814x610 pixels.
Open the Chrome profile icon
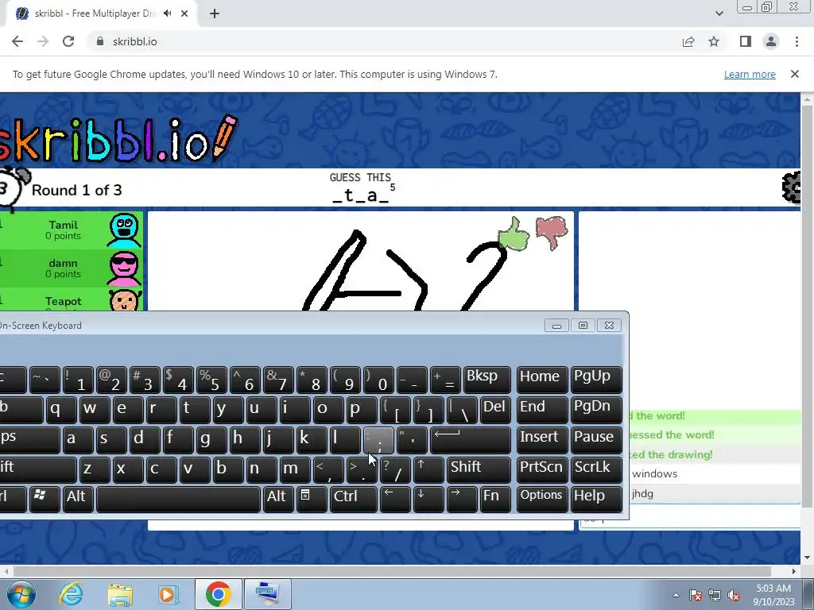[771, 41]
